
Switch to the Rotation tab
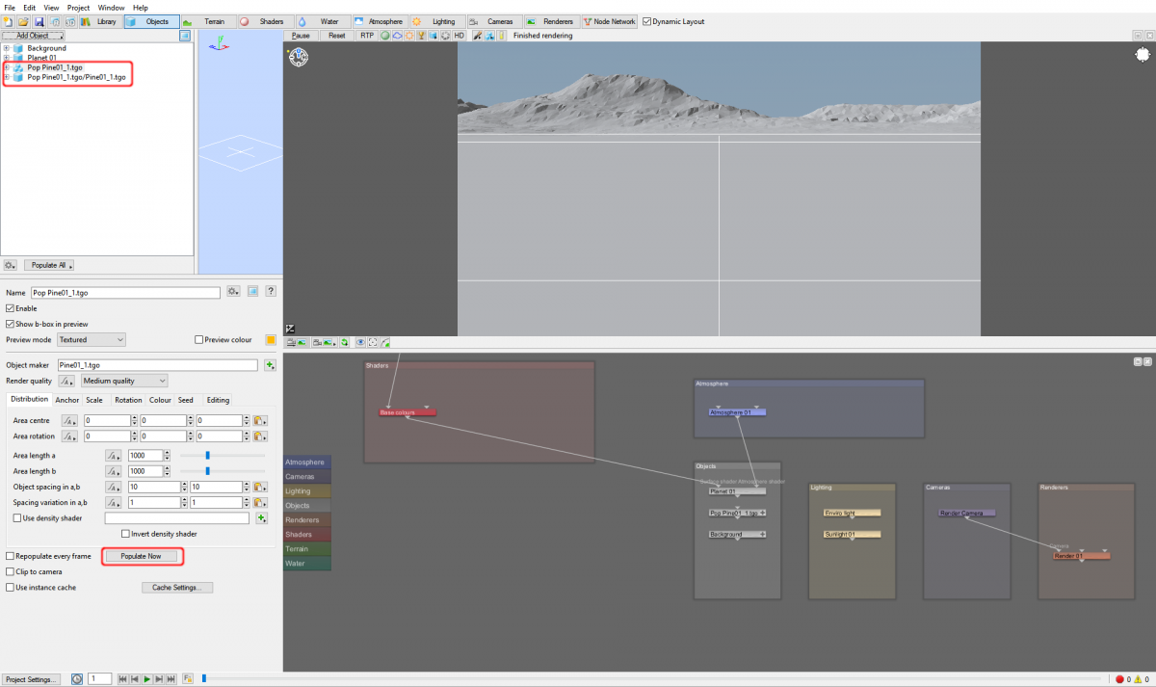coord(128,400)
